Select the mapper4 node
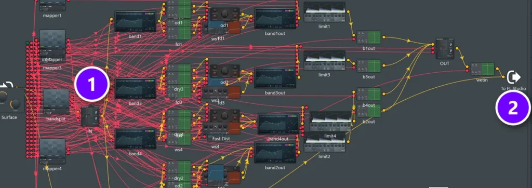This screenshot has width=532, height=188. click(x=52, y=151)
